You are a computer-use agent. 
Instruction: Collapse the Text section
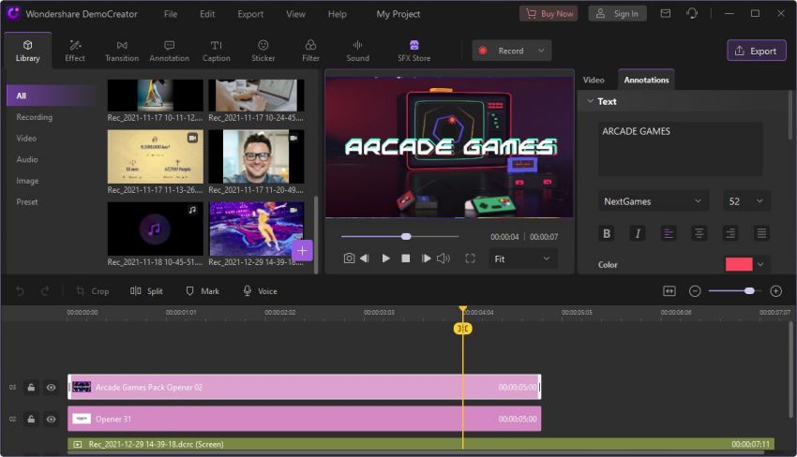pos(590,101)
